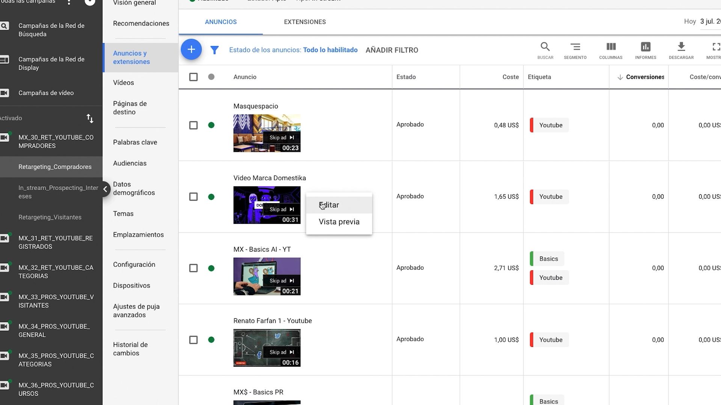Check the Masquespacio ad checkbox

coord(193,125)
